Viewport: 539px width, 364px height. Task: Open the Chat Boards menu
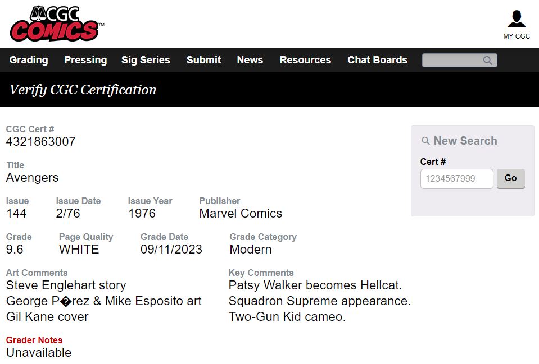click(x=378, y=60)
